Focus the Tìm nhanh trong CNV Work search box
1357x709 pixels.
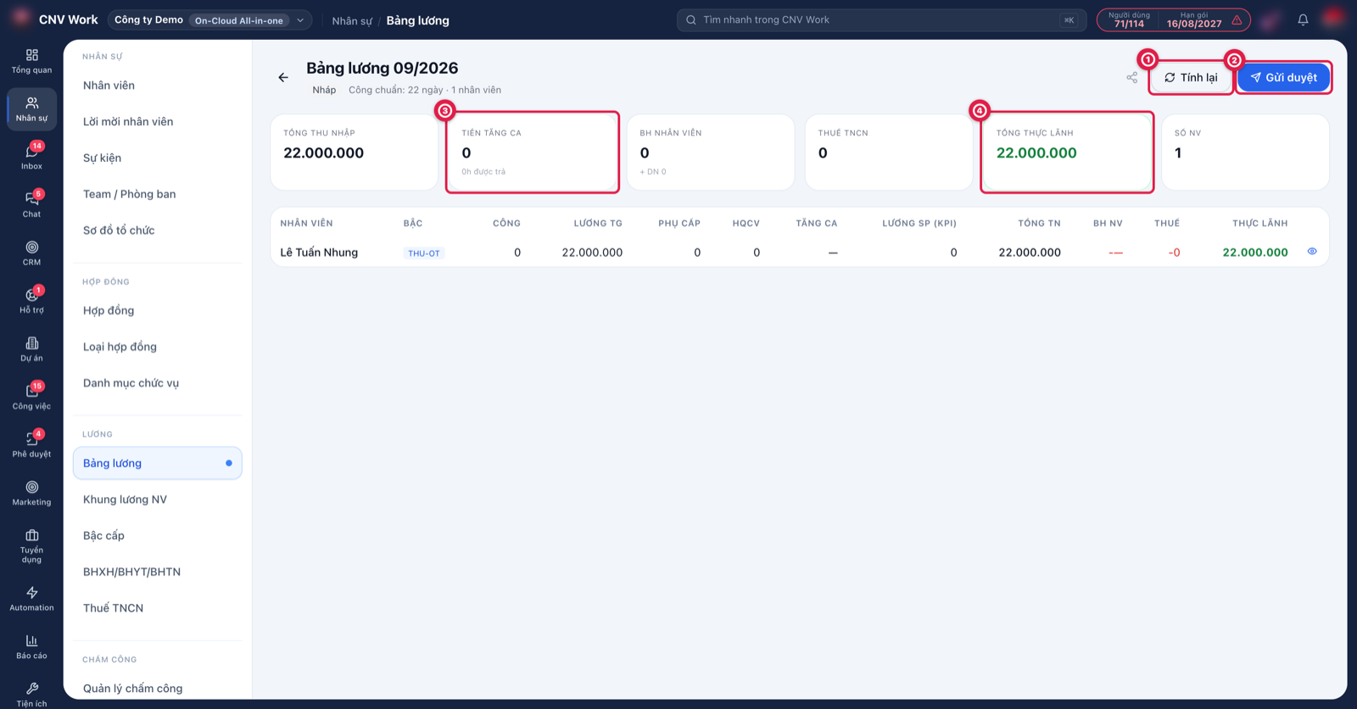tap(881, 19)
